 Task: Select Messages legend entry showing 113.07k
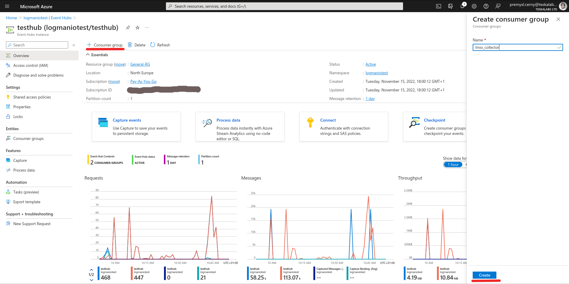(291, 274)
